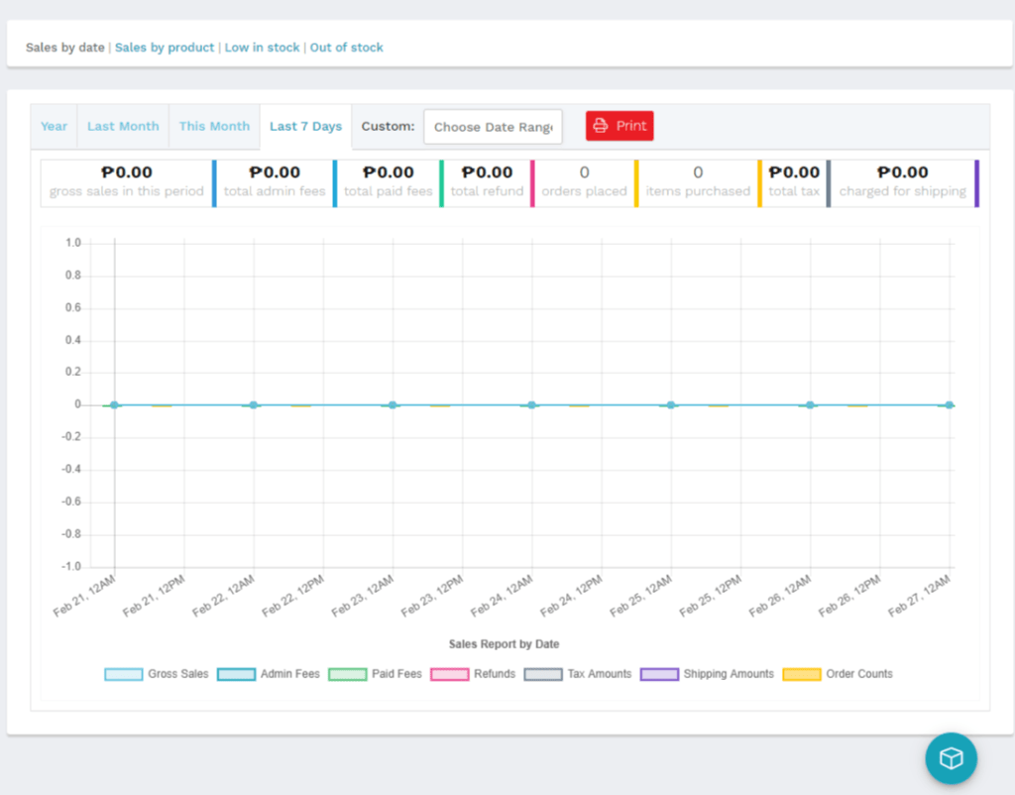1015x795 pixels.
Task: Toggle Admin Fees series in legend
Action: coord(236,674)
